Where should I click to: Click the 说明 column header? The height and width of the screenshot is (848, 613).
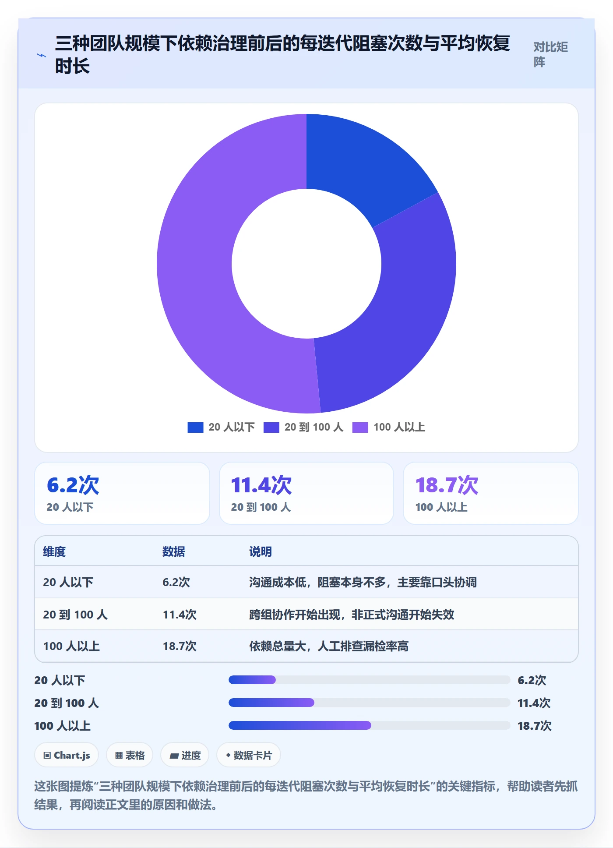261,551
